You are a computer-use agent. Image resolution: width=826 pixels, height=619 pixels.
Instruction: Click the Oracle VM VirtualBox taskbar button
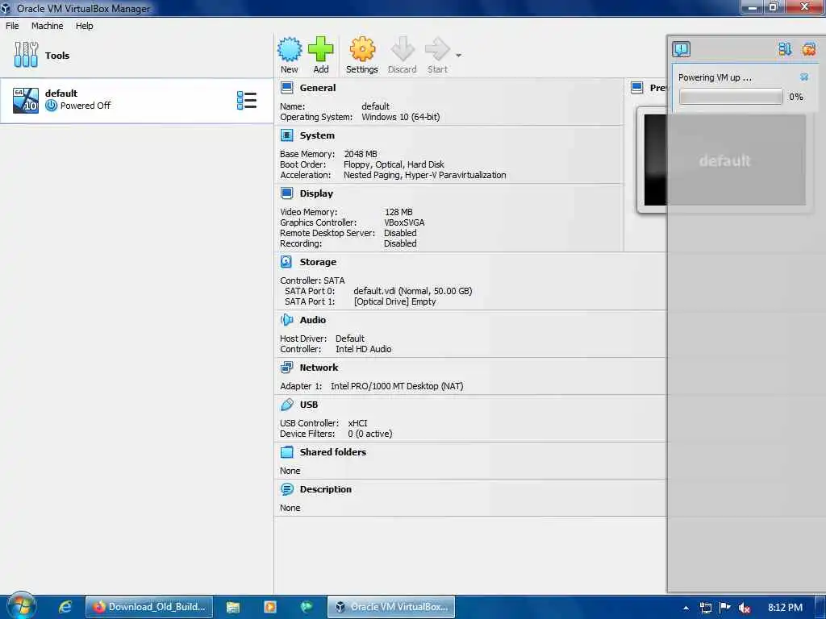(391, 607)
